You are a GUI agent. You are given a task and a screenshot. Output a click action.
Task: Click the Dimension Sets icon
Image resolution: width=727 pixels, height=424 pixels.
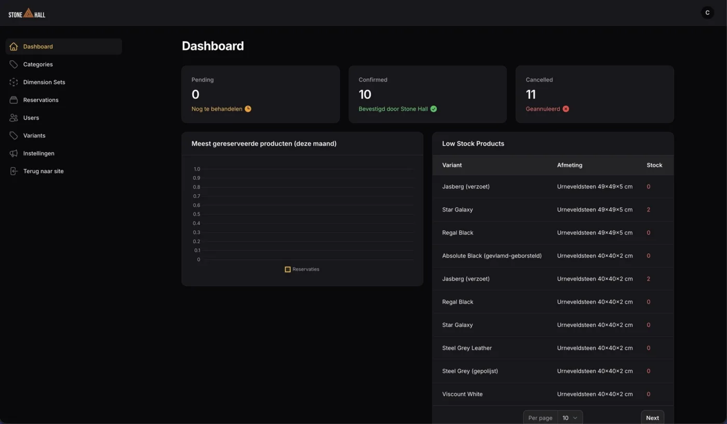coord(14,82)
